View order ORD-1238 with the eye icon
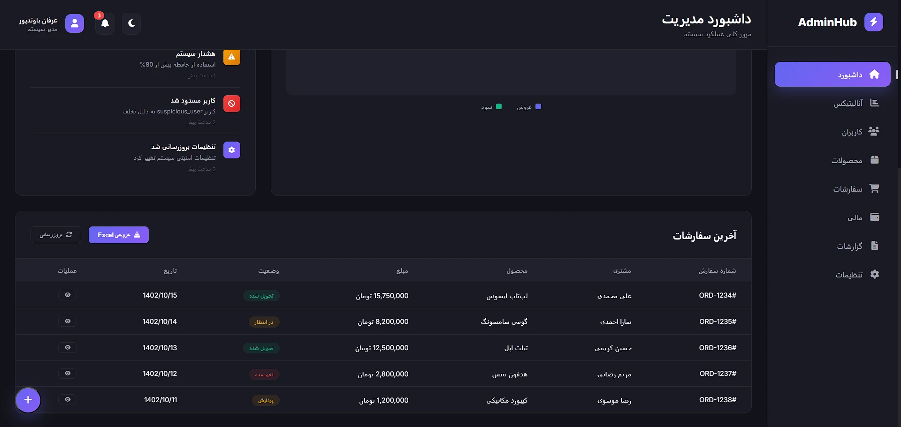Viewport: 901px width, 427px height. tap(68, 399)
